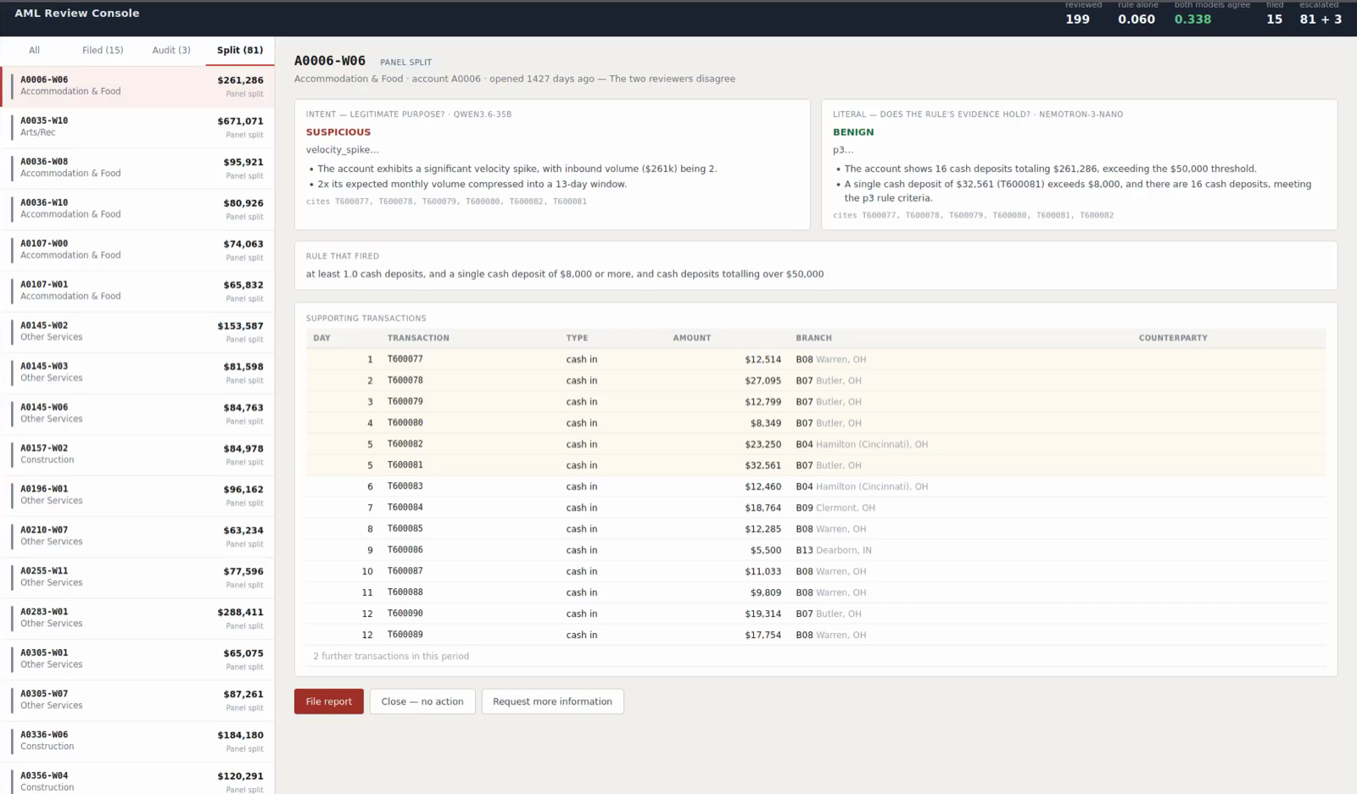The width and height of the screenshot is (1357, 794).
Task: Click the $27,095 amount cell
Action: click(762, 380)
